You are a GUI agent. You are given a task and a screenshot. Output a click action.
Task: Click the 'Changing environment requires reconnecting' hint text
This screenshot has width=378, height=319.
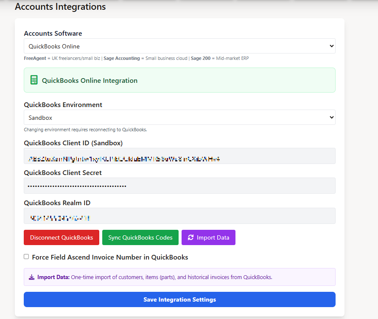pyautogui.click(x=85, y=130)
